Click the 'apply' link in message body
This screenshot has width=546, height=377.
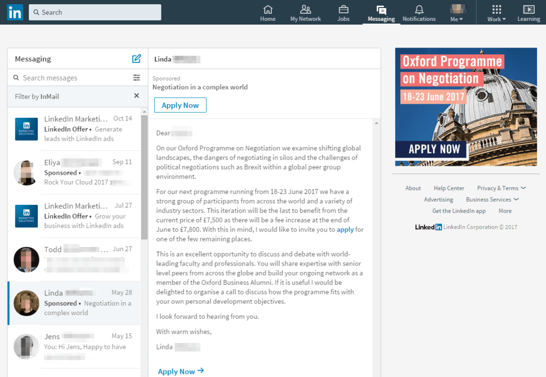(x=345, y=229)
